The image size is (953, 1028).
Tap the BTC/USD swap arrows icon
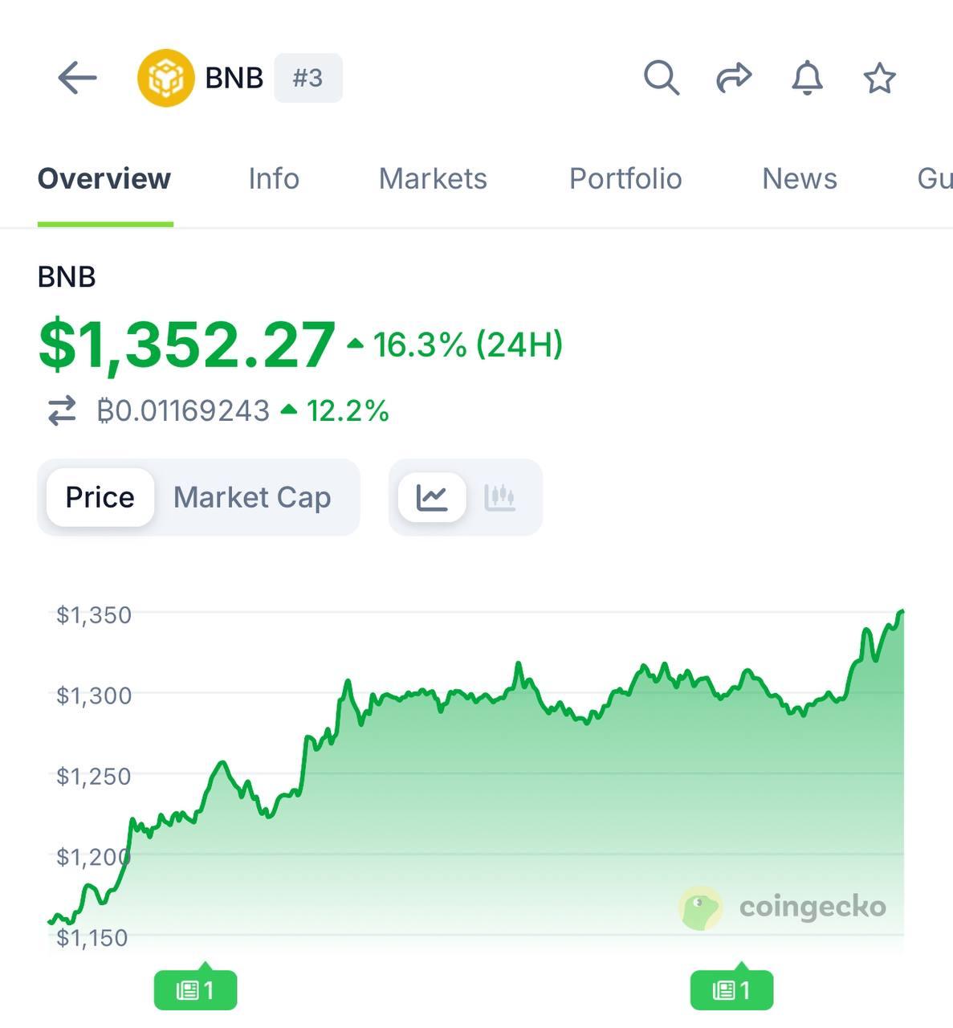(62, 411)
